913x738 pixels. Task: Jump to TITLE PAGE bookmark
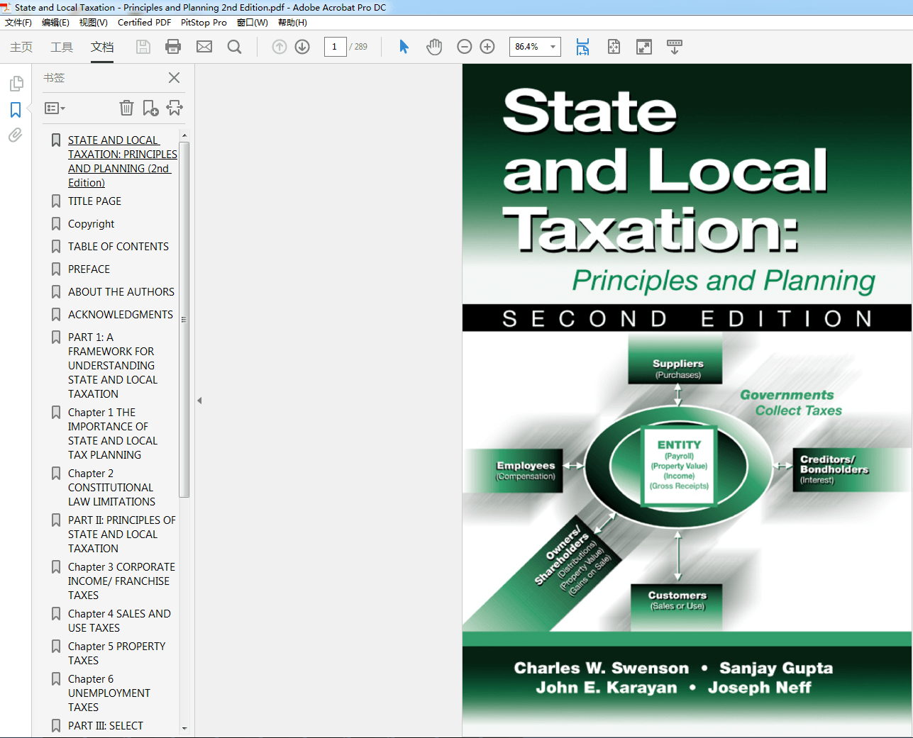pyautogui.click(x=94, y=201)
